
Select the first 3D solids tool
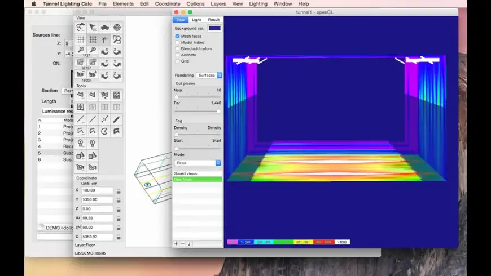81,155
